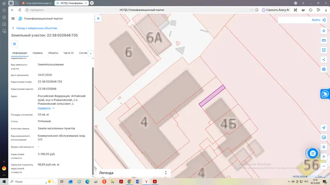This screenshot has height=185, width=330.
Task: Open the hamburger menu of the portal
Action: [13, 18]
